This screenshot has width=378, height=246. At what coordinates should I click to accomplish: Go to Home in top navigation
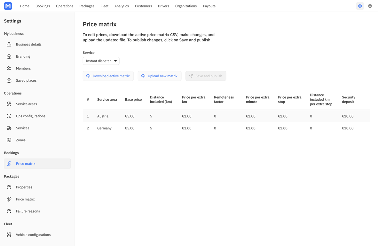25,6
